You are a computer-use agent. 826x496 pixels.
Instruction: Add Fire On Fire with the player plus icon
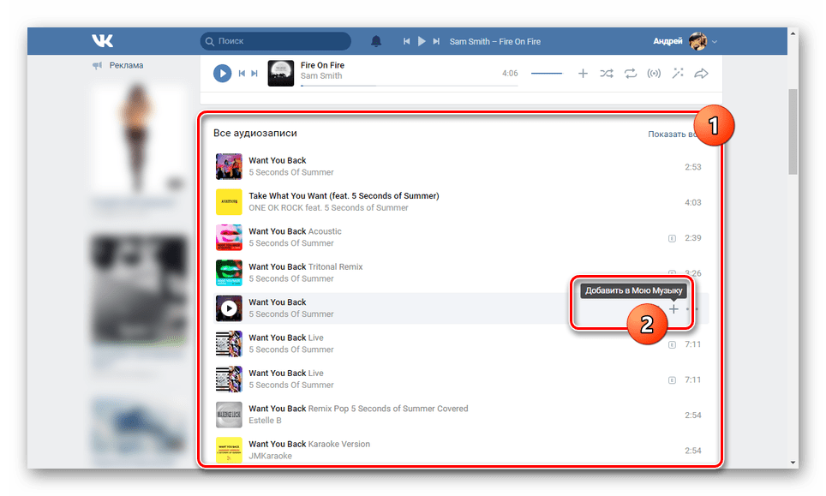[583, 73]
